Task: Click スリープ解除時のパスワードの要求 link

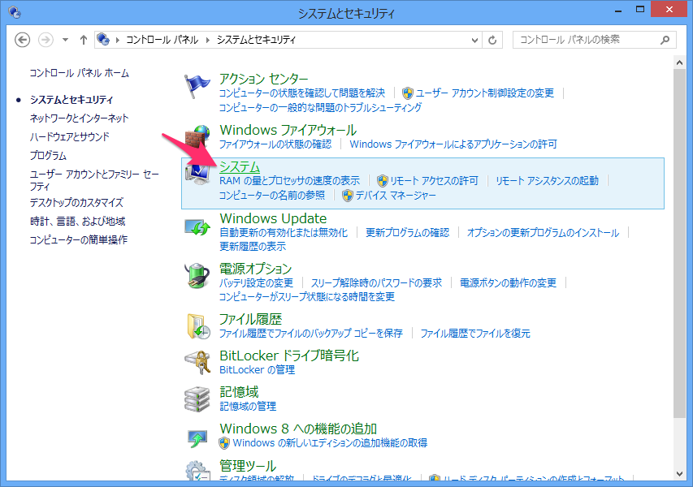Action: (376, 282)
